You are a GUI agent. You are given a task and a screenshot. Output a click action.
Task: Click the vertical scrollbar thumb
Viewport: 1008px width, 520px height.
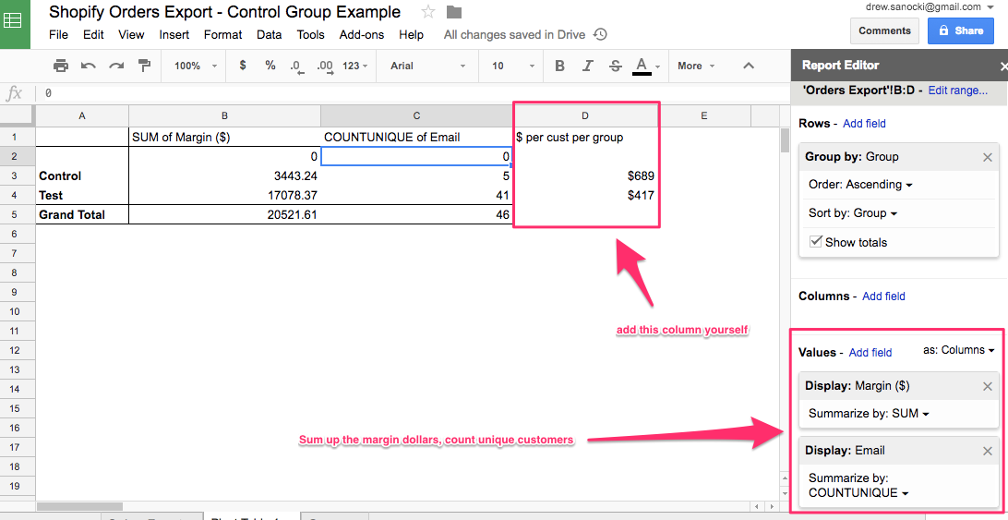coord(785,140)
